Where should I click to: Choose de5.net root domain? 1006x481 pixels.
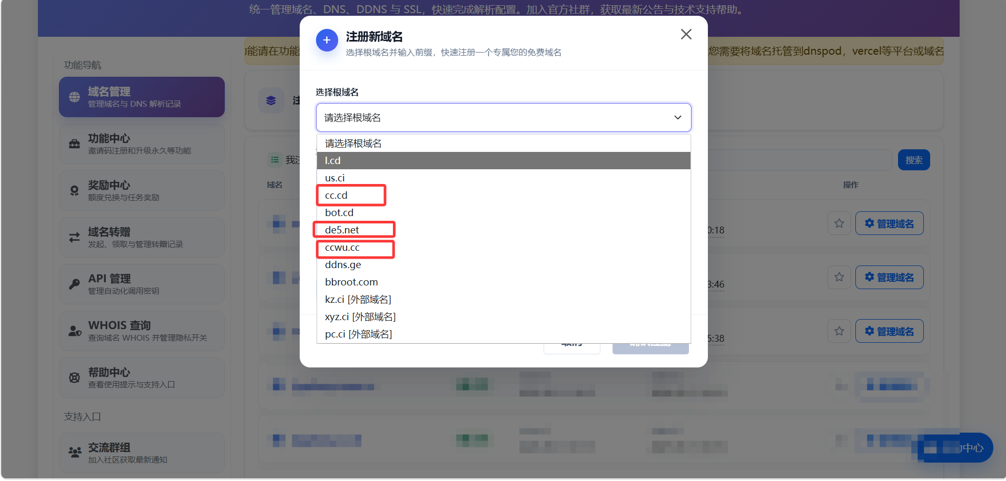504,230
